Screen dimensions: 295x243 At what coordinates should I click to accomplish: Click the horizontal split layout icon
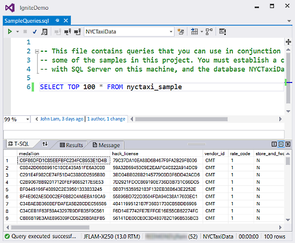point(281,144)
